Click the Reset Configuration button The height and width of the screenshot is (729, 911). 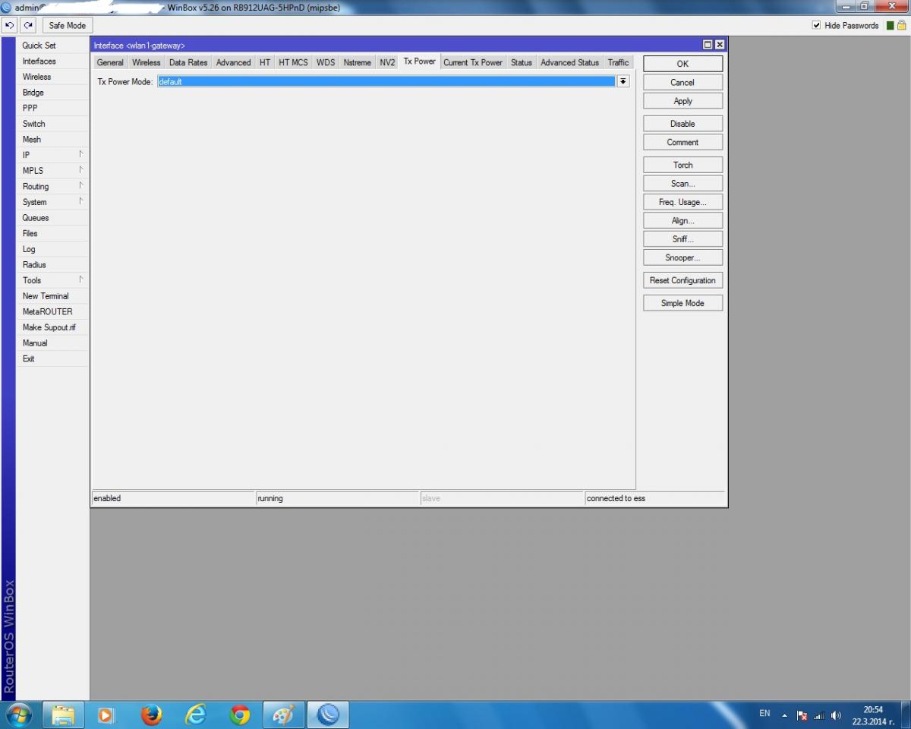[x=682, y=280]
